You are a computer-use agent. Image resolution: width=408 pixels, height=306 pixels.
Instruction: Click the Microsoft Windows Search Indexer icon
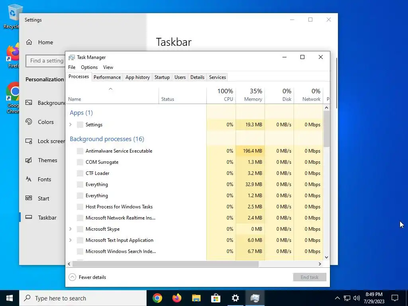pos(80,251)
